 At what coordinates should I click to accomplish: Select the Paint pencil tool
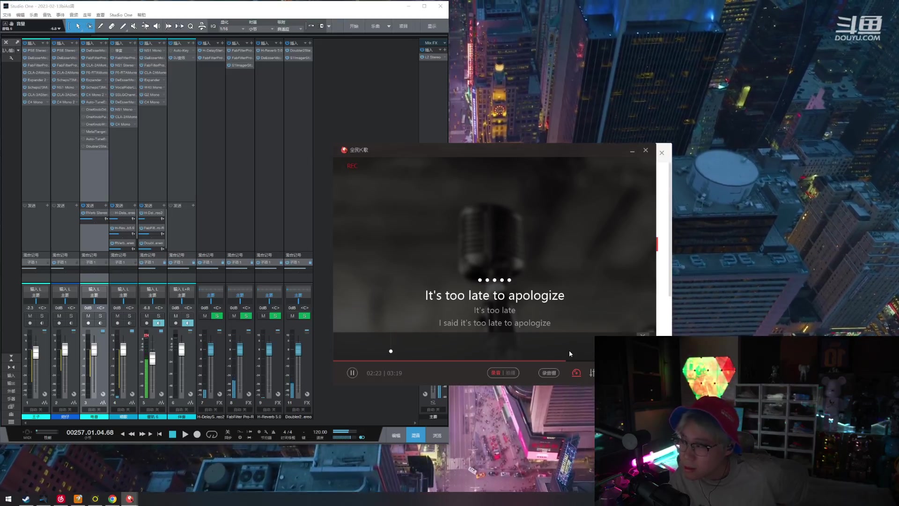[123, 26]
